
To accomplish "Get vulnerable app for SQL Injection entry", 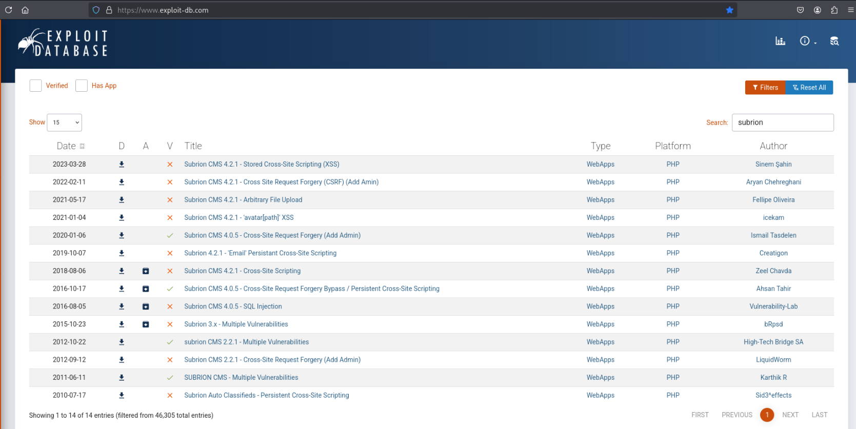I will [x=146, y=307].
